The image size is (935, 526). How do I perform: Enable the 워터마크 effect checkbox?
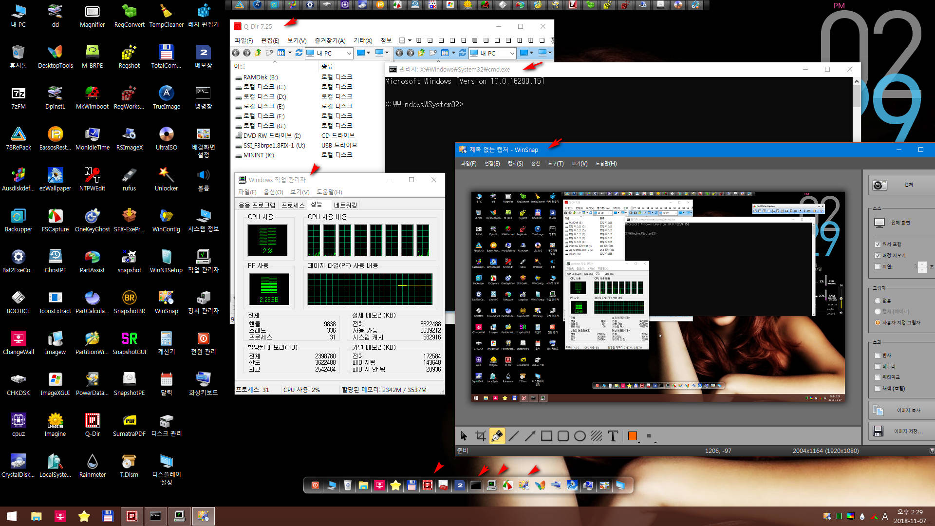(878, 377)
